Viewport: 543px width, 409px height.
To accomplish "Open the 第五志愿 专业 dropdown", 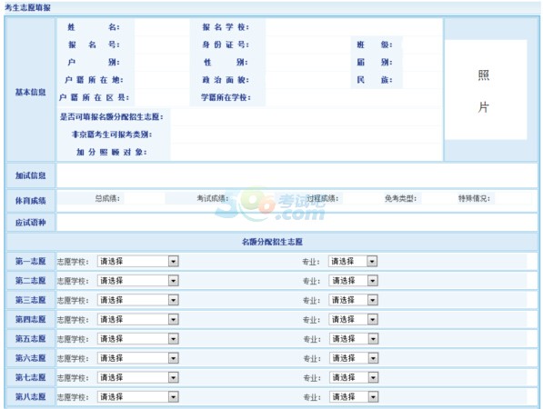I will [353, 339].
